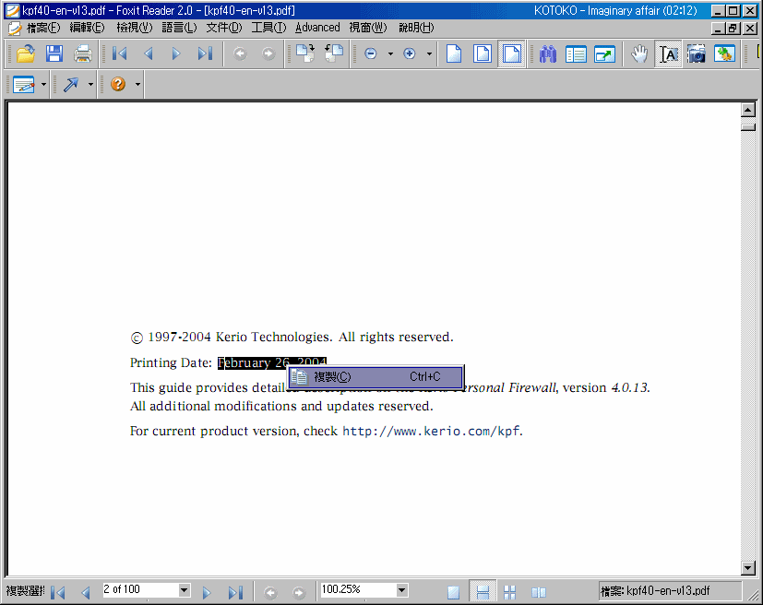Click the Open file folder icon
Image resolution: width=763 pixels, height=605 pixels.
pos(25,53)
